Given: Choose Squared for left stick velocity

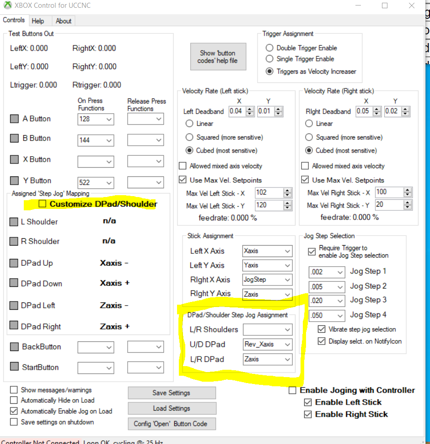Looking at the screenshot, I should (189, 137).
